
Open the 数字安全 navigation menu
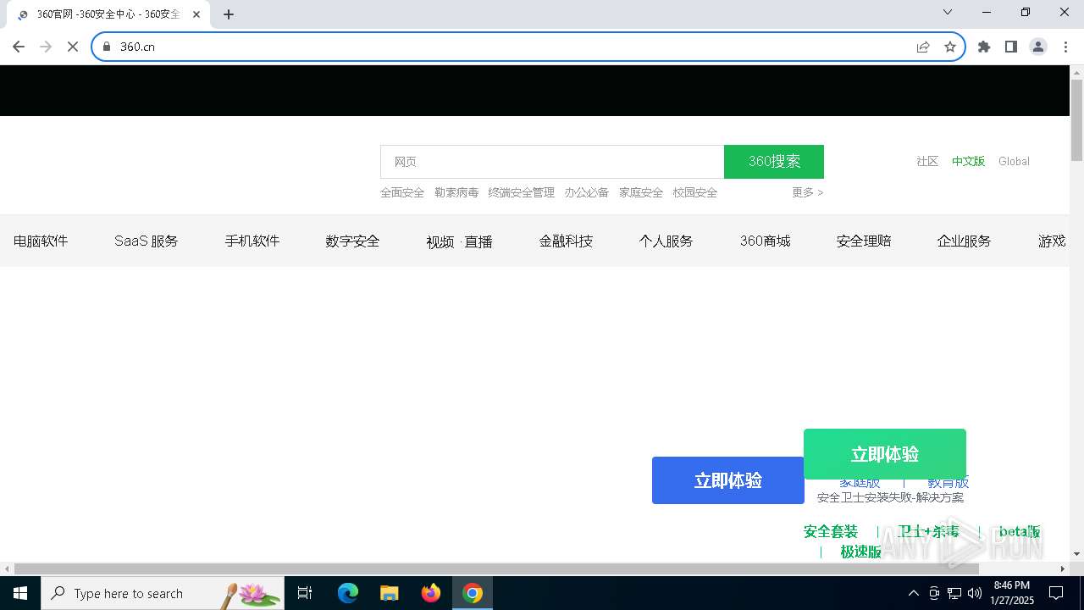(x=352, y=241)
